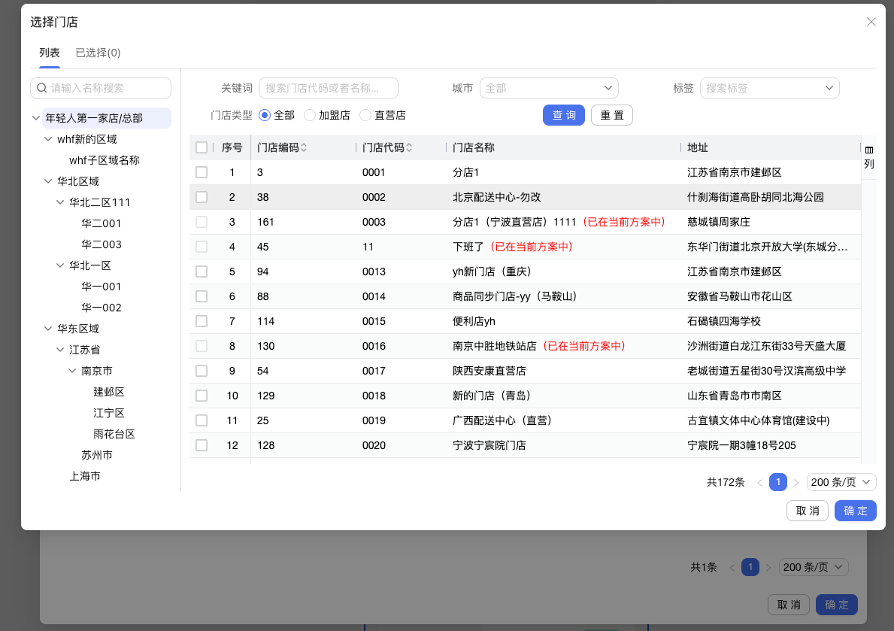
Task: Select 苏州市 in the tree
Action: pos(97,455)
